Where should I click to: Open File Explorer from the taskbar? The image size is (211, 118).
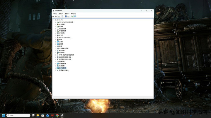[x=38, y=115]
